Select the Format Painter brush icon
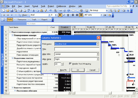 click(x=46, y=11)
